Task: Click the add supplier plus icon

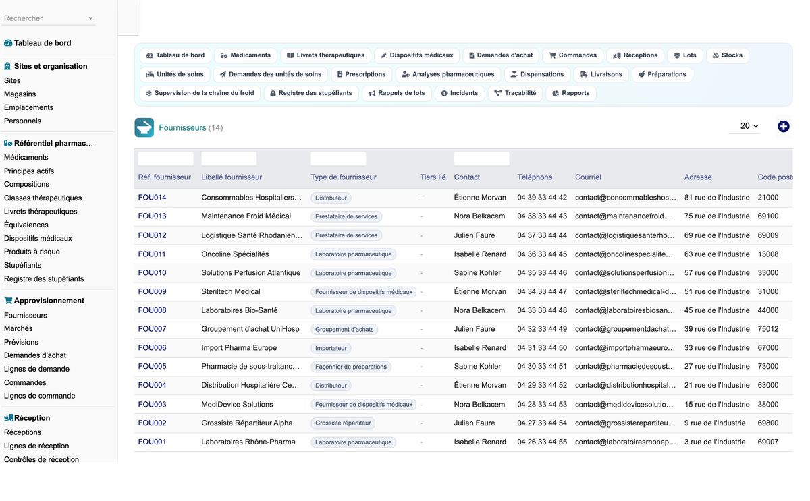Action: (783, 127)
